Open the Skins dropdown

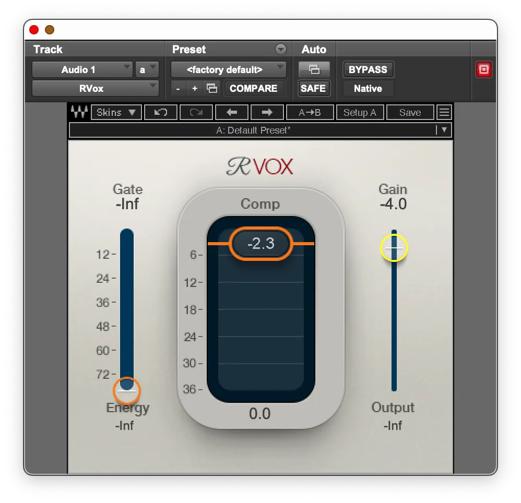[x=116, y=112]
